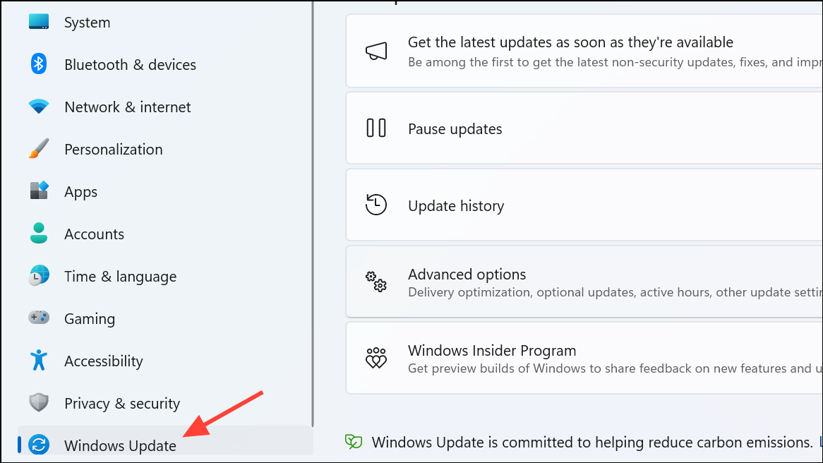Screen dimensions: 823x463
Task: Click the Accessibility person icon in sidebar
Action: click(39, 361)
